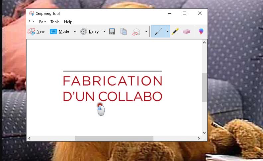This screenshot has height=161, width=263.
Task: Open the File menu
Action: pyautogui.click(x=31, y=22)
